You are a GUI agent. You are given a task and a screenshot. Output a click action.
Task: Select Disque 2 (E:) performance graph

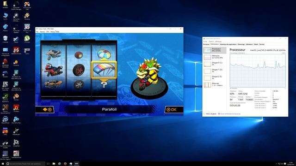click(215, 78)
